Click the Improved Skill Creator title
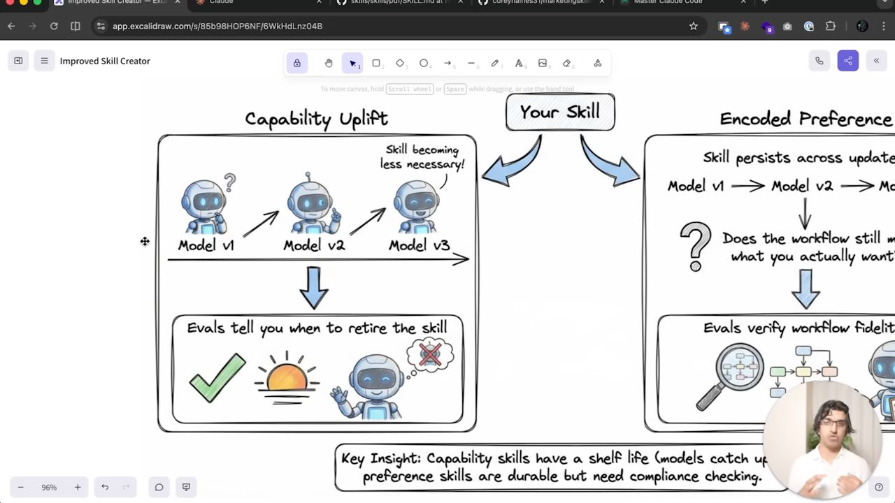895x503 pixels. (x=105, y=61)
